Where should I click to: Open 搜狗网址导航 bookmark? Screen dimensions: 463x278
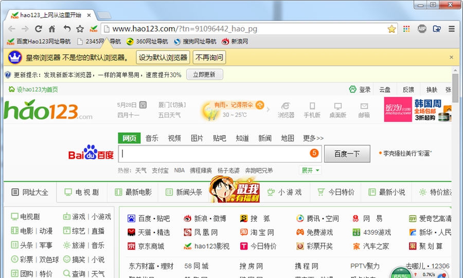point(195,41)
